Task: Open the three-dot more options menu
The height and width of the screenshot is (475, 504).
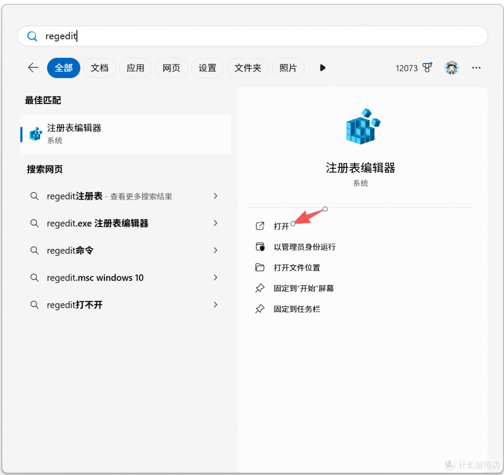Action: pos(476,68)
